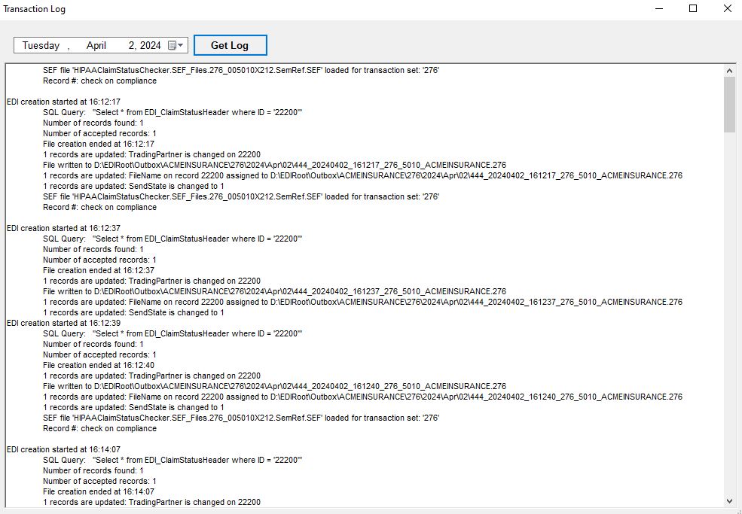Click 'File creation ended at 16:12:40'
The height and width of the screenshot is (514, 742).
tap(99, 365)
